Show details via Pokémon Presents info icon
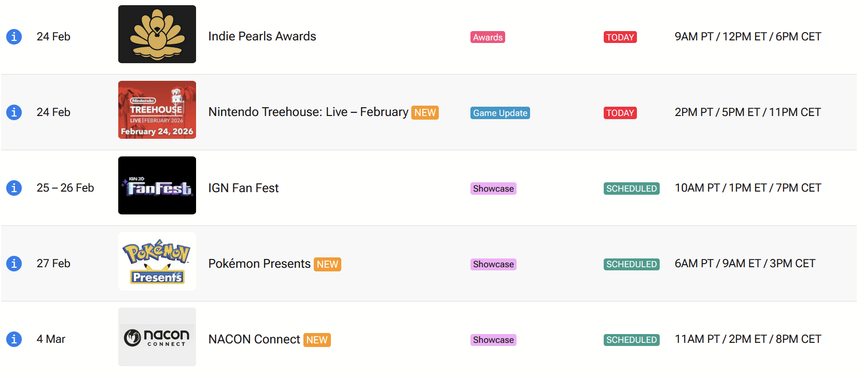 click(x=14, y=264)
